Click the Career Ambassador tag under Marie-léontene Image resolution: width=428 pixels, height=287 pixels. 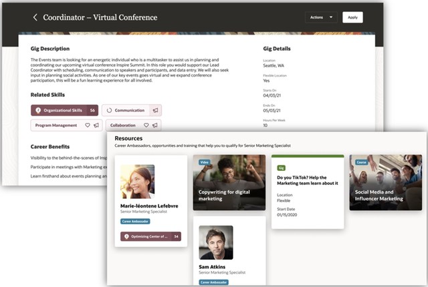pyautogui.click(x=136, y=221)
